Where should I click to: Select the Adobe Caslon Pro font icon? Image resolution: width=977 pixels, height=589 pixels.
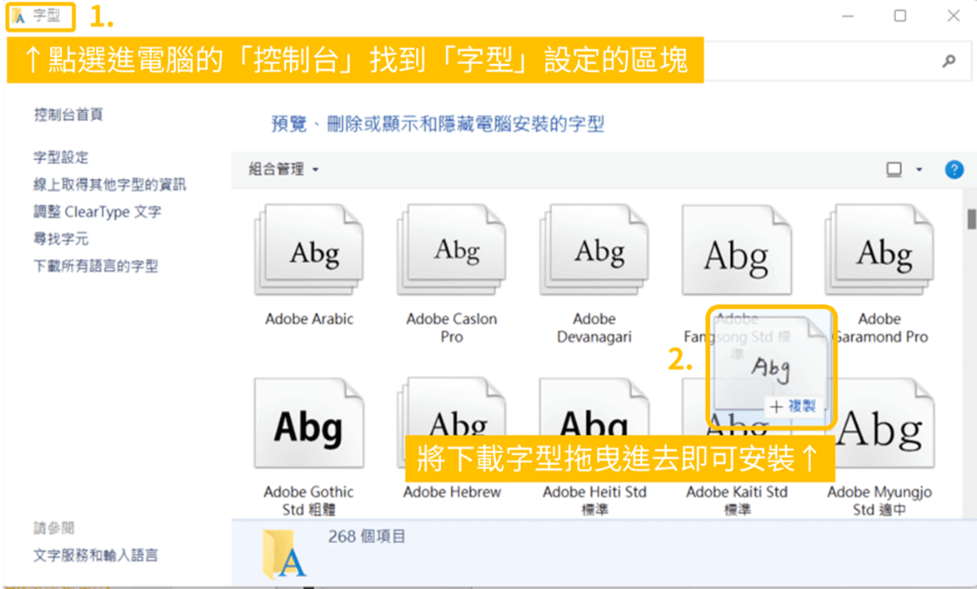(x=452, y=252)
